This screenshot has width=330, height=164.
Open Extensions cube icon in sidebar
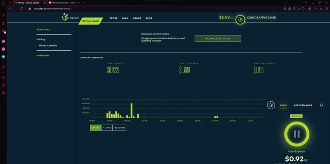coord(3,85)
